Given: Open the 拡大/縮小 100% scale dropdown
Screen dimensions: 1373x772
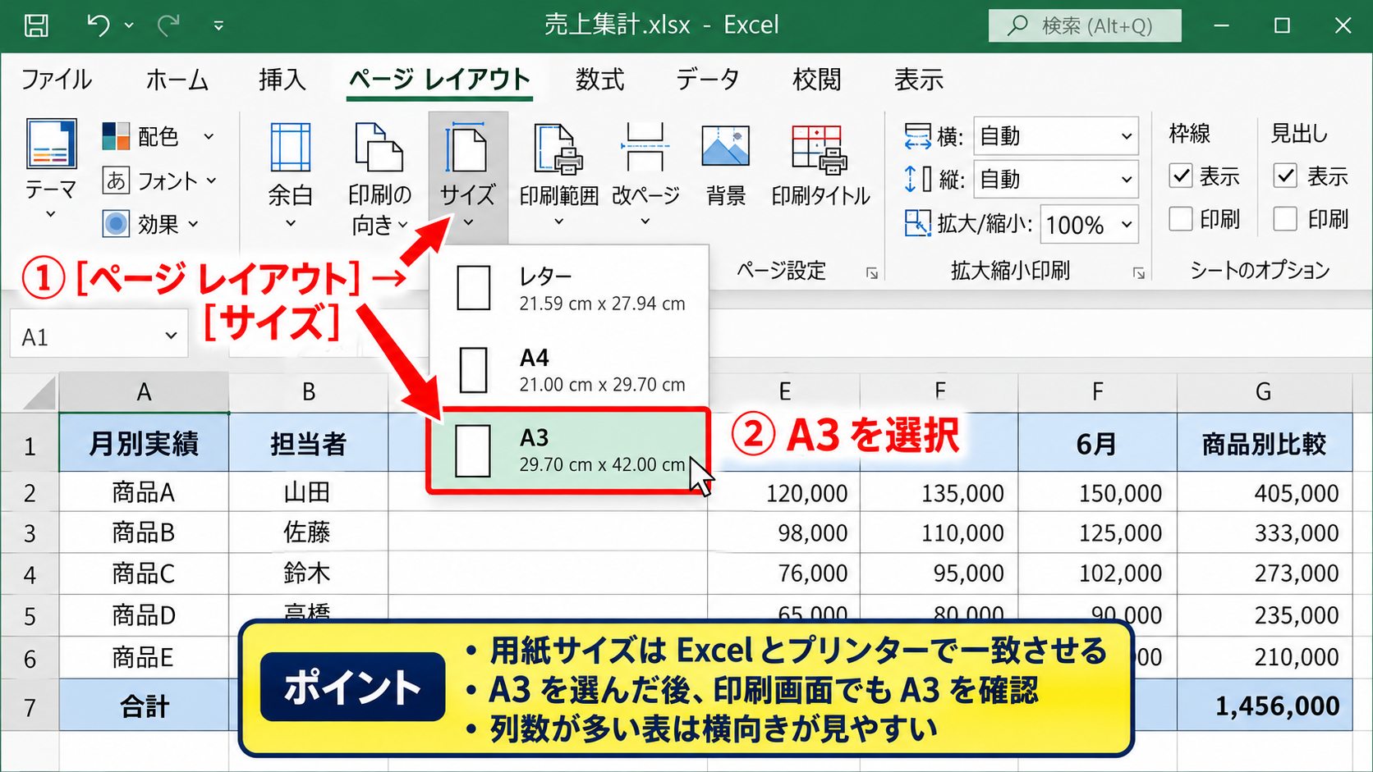Looking at the screenshot, I should (1089, 224).
